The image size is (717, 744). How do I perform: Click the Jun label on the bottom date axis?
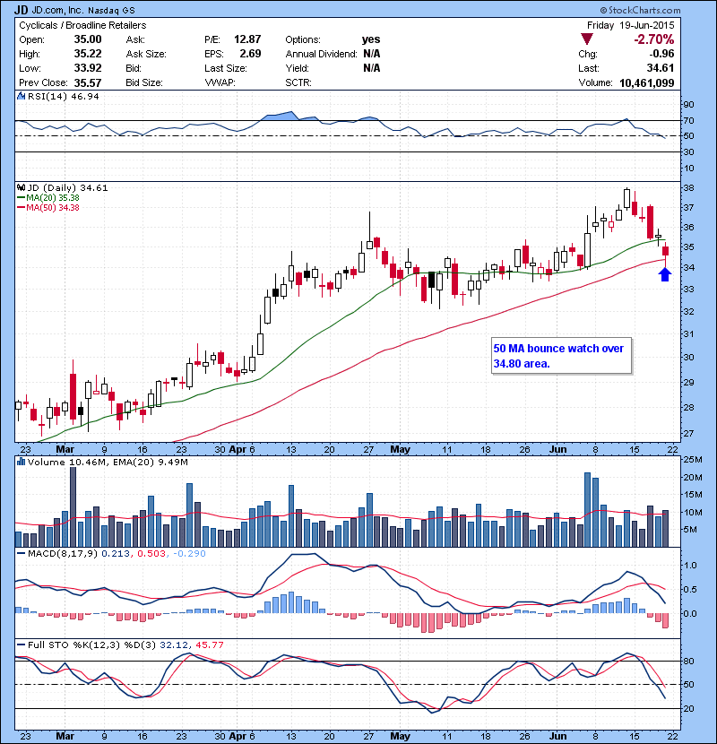pos(558,736)
